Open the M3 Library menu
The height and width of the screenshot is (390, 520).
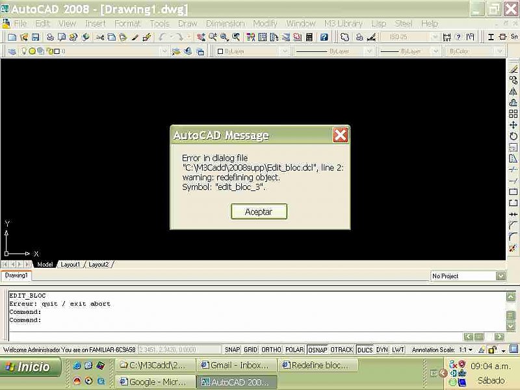(x=343, y=23)
